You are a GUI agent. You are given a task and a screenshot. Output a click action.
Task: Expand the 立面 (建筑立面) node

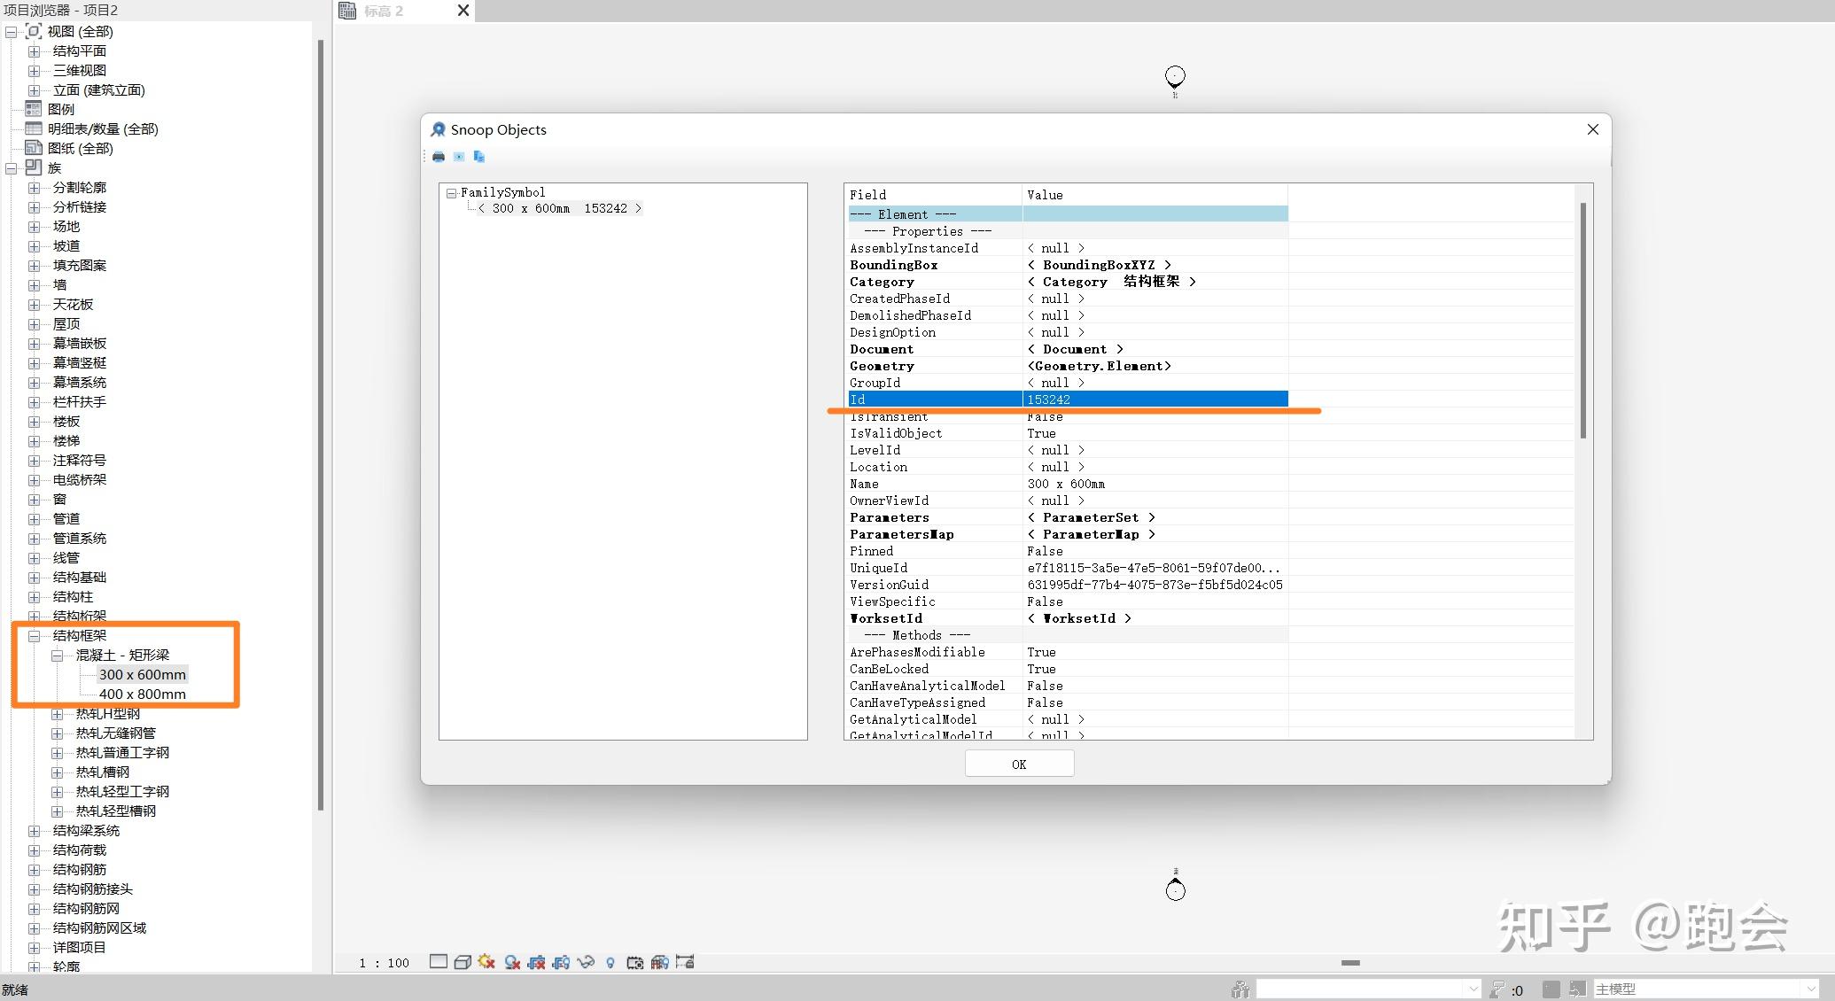tap(34, 90)
